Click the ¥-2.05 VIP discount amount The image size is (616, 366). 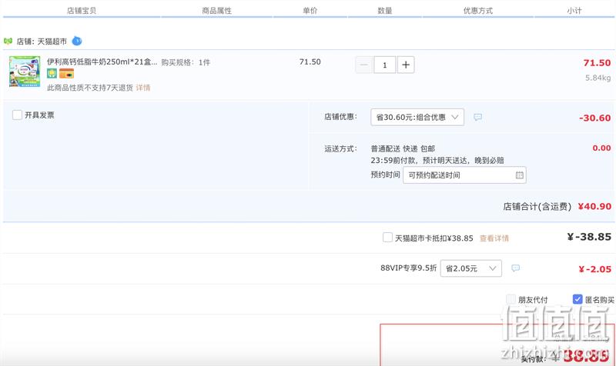(x=594, y=269)
